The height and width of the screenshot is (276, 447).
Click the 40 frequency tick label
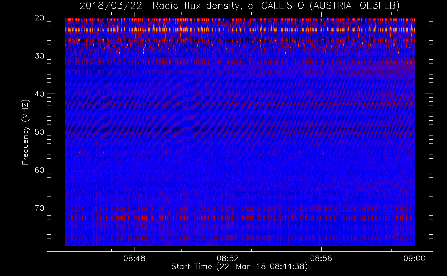click(40, 94)
